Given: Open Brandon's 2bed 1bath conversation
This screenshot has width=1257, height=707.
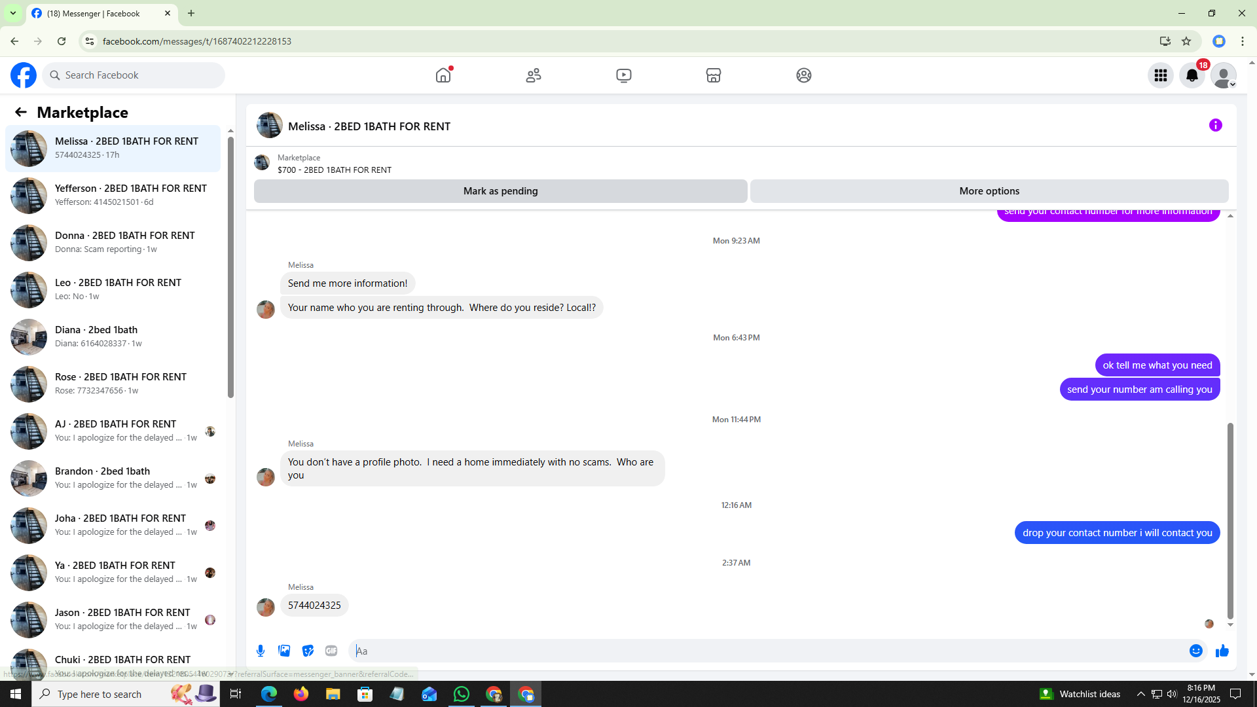Looking at the screenshot, I should pos(113,479).
